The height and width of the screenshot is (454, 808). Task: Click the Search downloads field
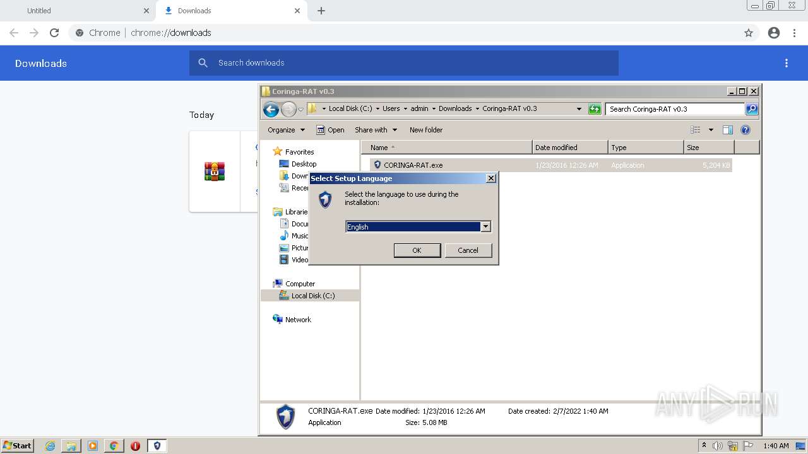click(404, 63)
